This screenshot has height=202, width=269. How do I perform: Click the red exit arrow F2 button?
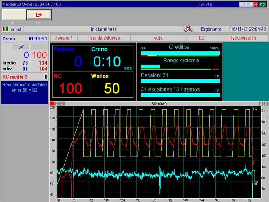tap(39, 15)
